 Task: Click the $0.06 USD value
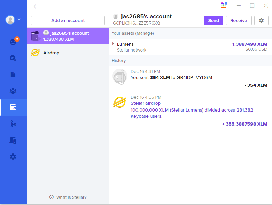(x=256, y=49)
